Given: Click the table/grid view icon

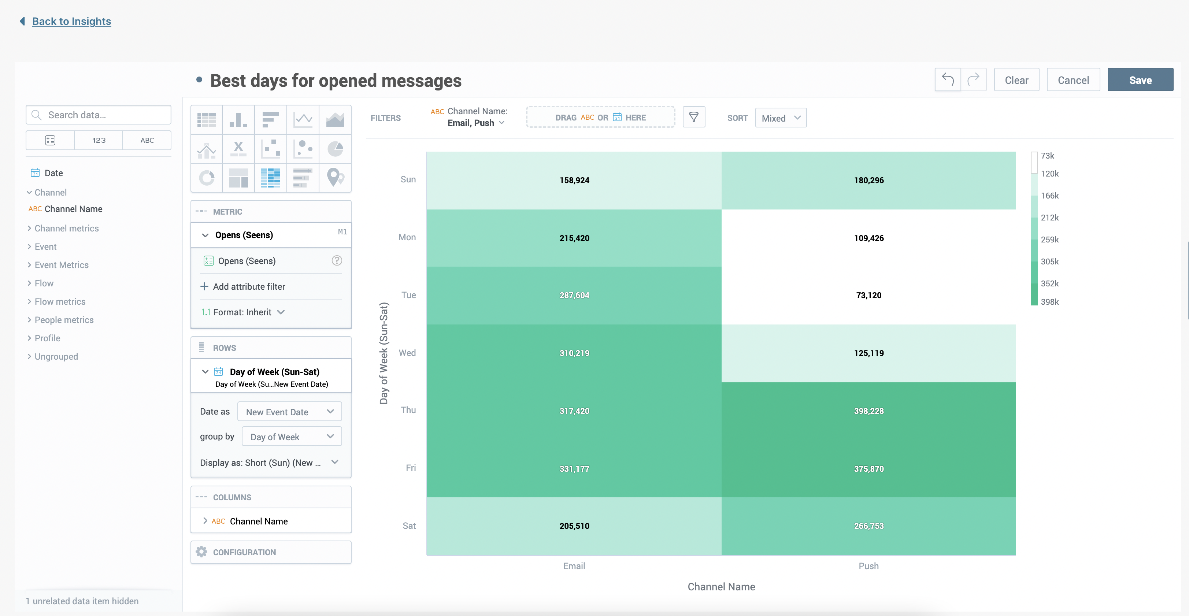Looking at the screenshot, I should pos(206,119).
